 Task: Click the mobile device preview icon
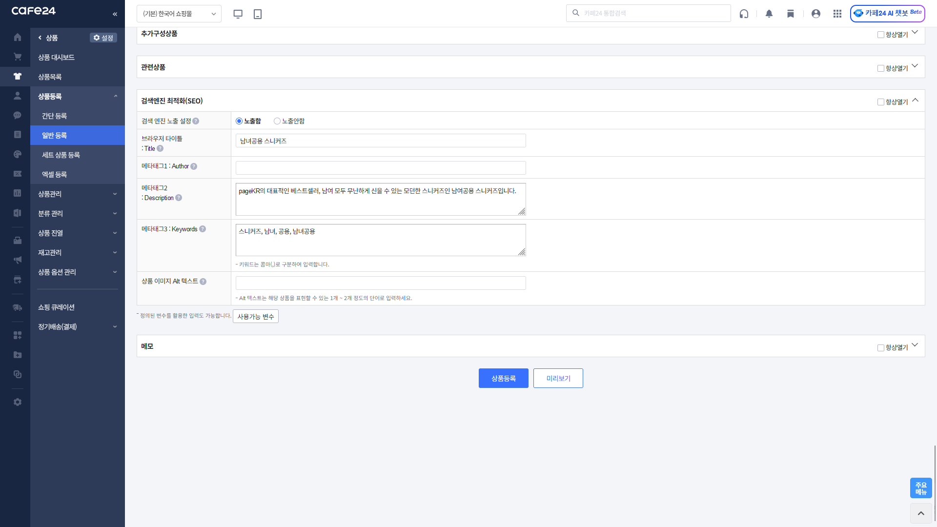258,14
